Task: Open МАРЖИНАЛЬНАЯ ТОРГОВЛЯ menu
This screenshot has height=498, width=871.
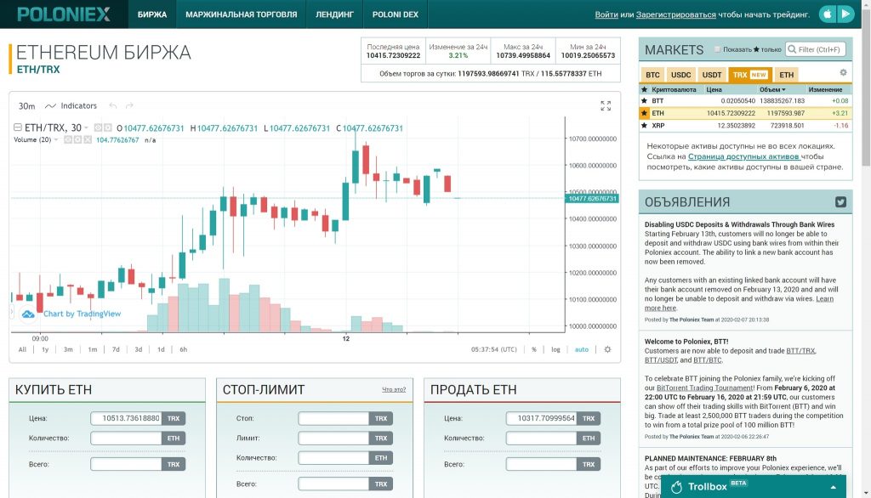Action: point(241,14)
